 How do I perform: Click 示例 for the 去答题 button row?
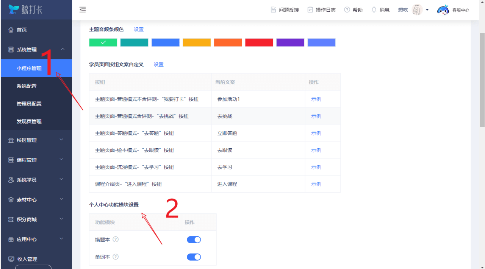click(x=316, y=133)
